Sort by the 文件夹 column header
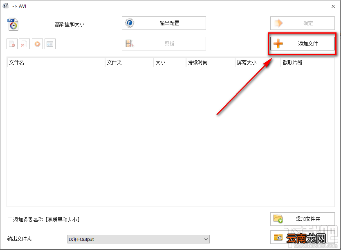Screen dimensions: 341x250 (129, 62)
